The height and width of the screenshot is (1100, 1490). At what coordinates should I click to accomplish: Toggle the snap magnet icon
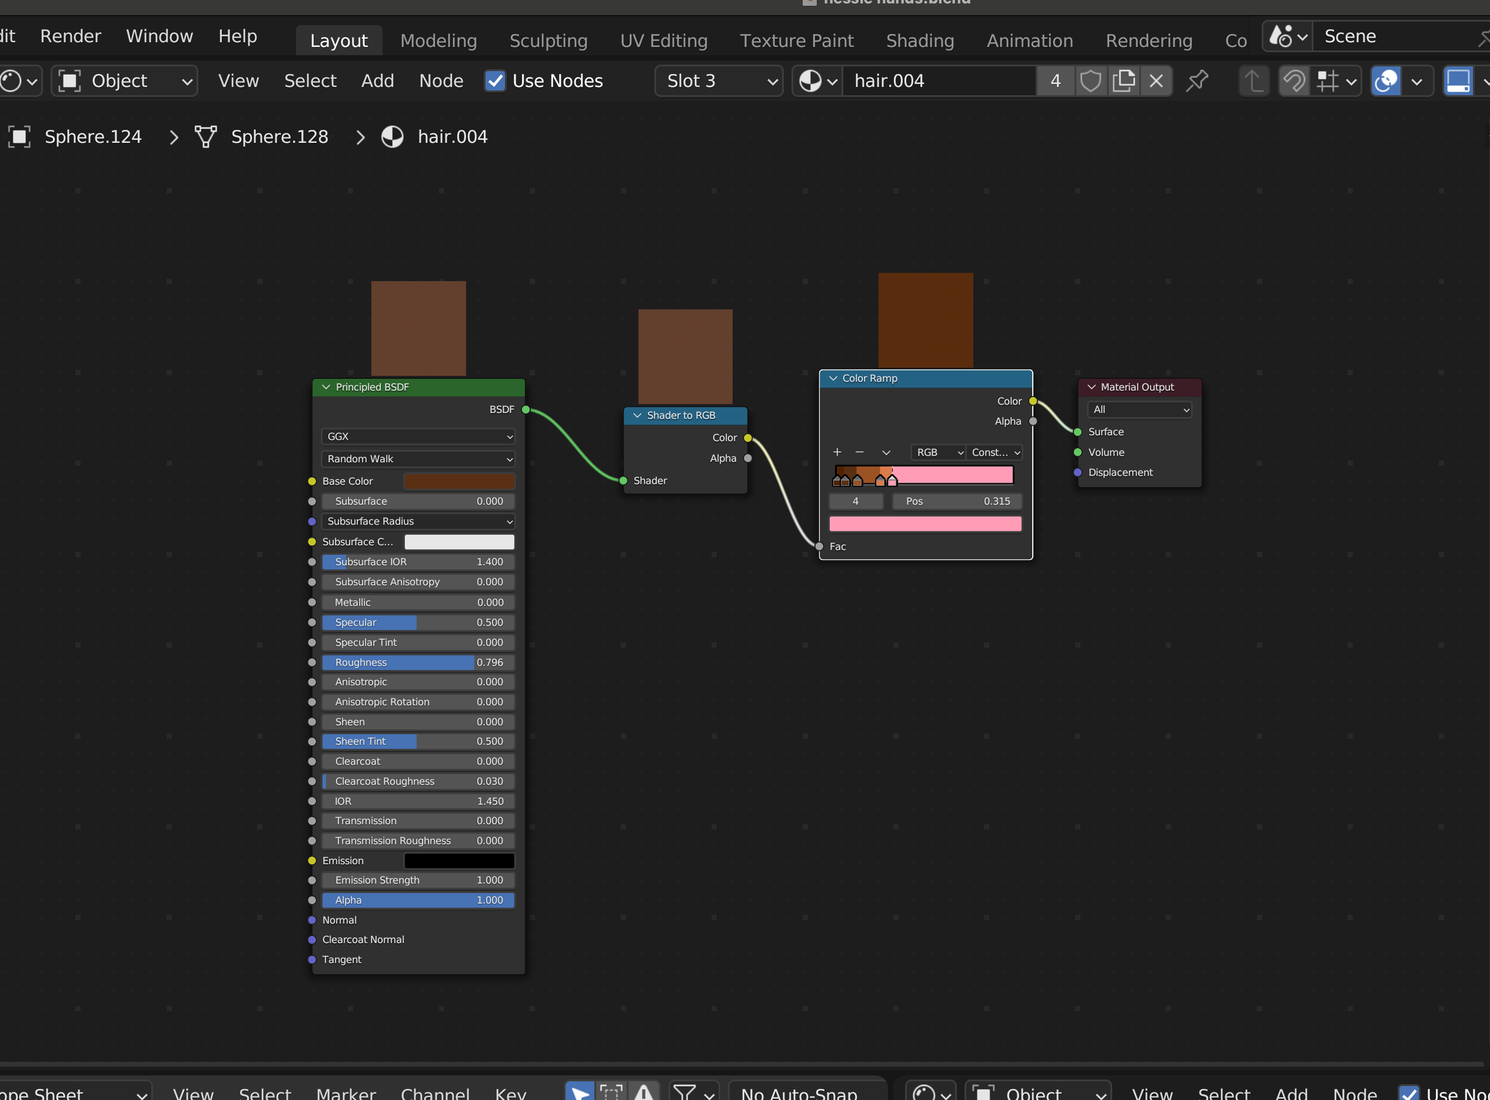[1294, 81]
